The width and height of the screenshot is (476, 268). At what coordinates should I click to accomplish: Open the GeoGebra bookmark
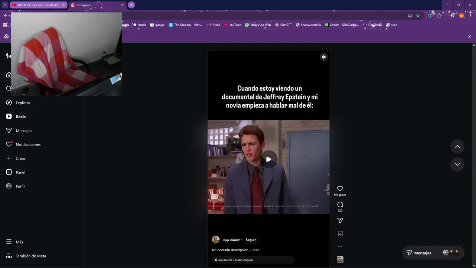(x=372, y=25)
